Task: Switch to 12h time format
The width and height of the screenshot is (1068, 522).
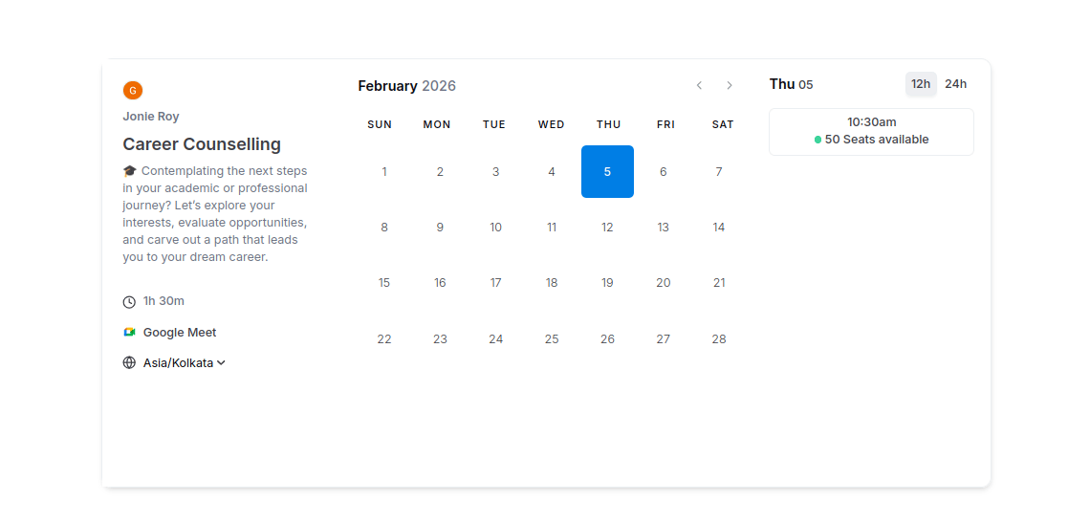Action: (x=921, y=84)
